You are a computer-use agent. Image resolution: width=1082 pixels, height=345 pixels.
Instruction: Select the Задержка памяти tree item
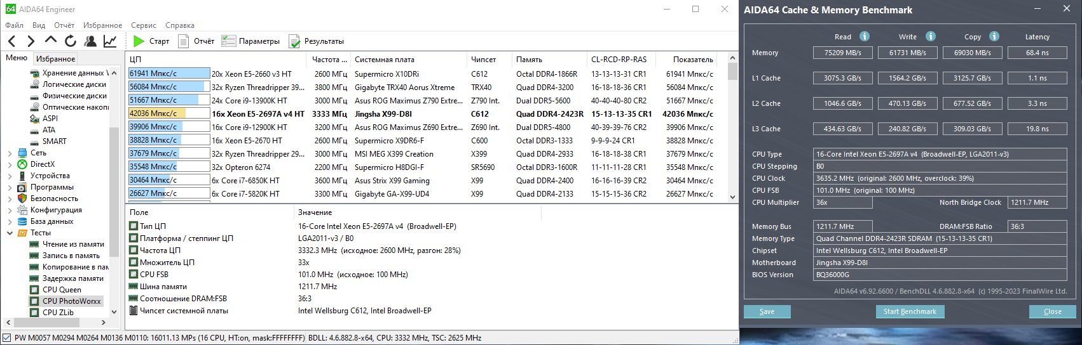point(73,278)
